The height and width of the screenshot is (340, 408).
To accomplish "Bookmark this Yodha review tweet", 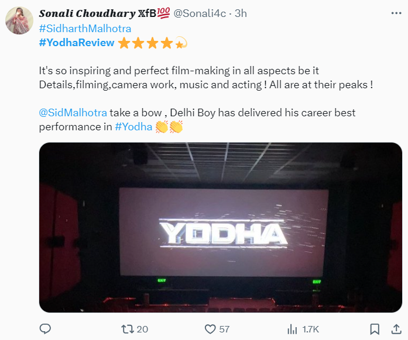I will 375,329.
